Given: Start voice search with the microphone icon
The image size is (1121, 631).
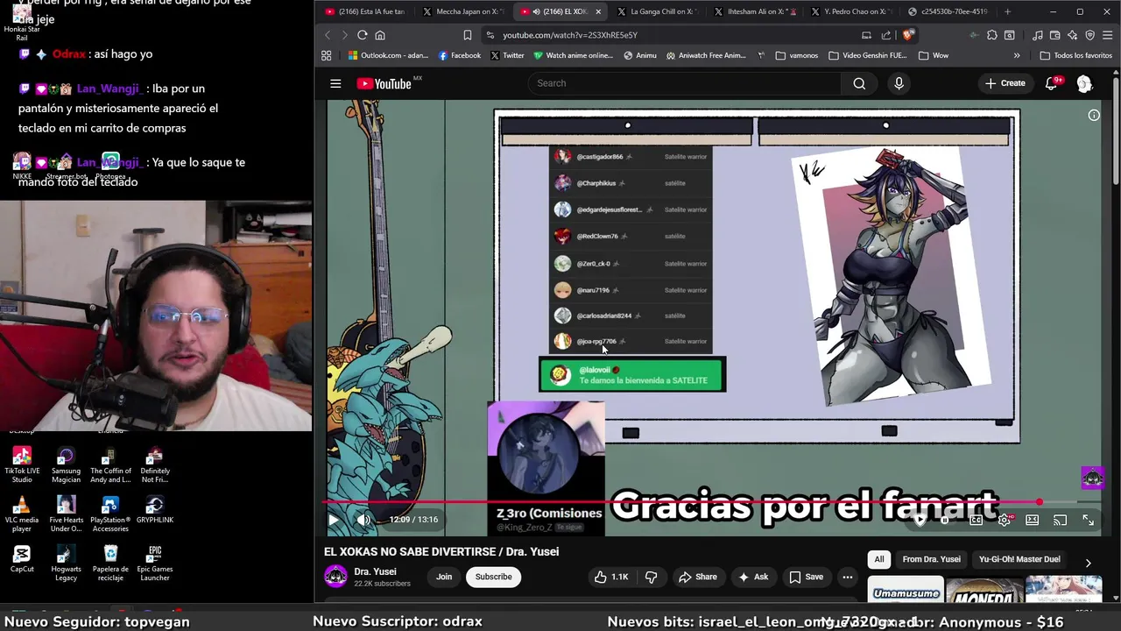Looking at the screenshot, I should click(899, 83).
